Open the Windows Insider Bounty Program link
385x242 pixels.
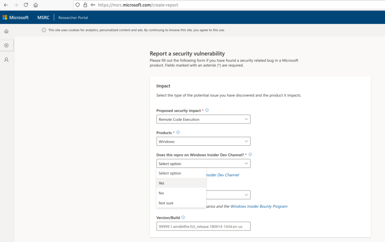click(x=259, y=206)
